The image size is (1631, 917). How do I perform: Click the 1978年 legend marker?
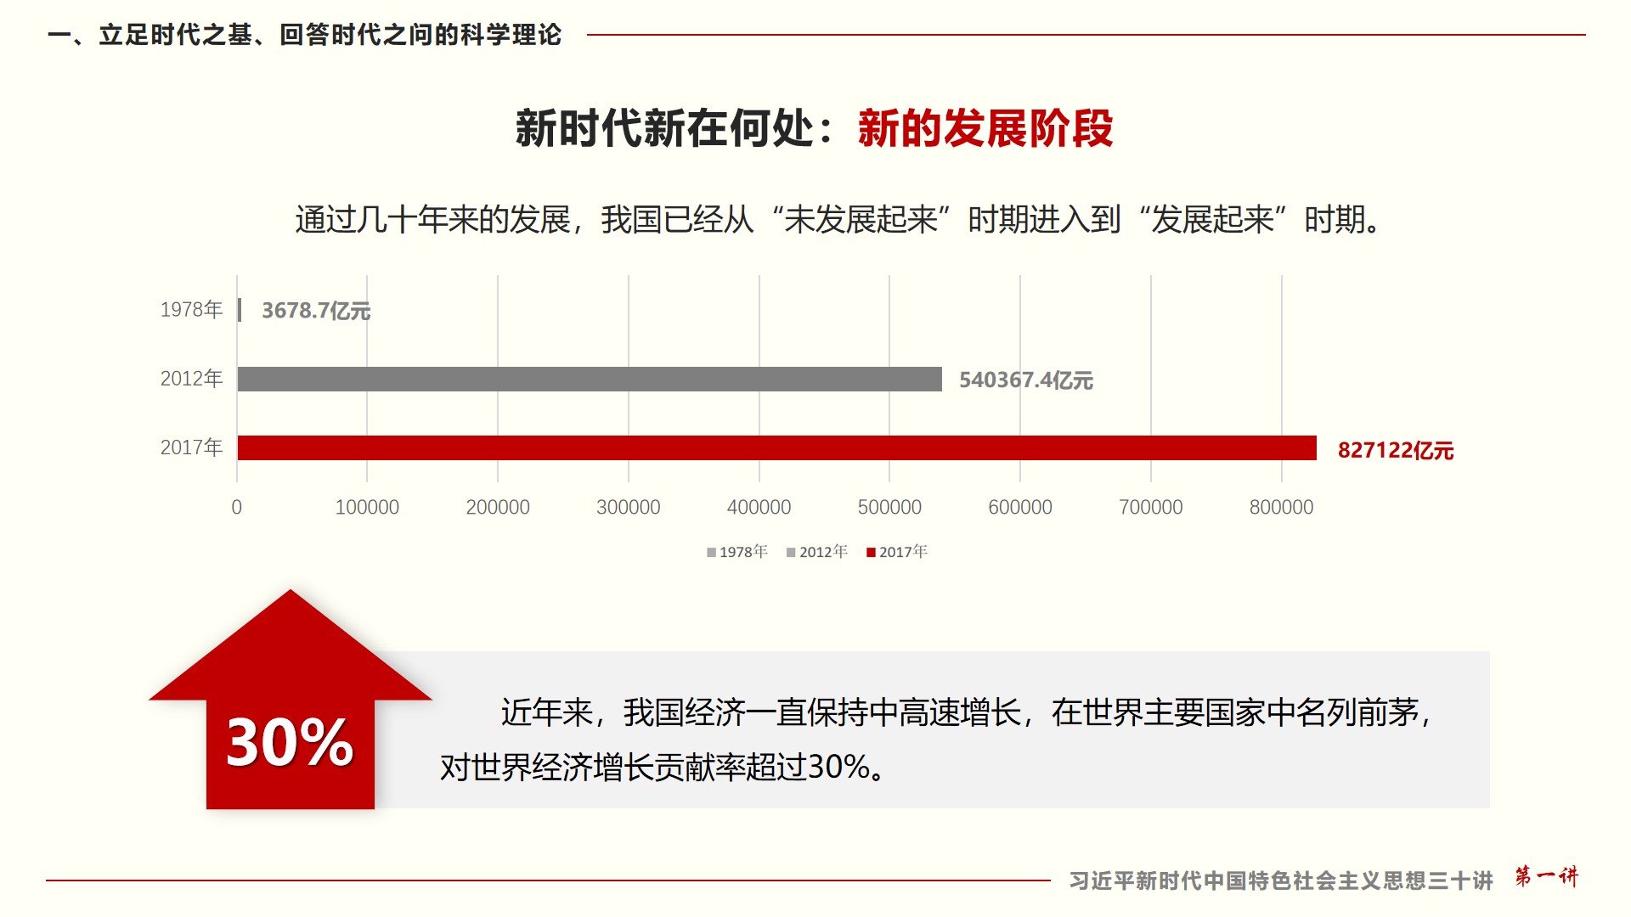tap(711, 553)
